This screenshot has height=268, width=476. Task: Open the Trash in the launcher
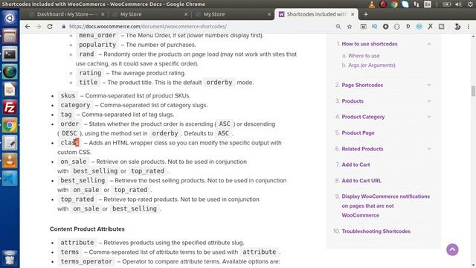(10, 258)
